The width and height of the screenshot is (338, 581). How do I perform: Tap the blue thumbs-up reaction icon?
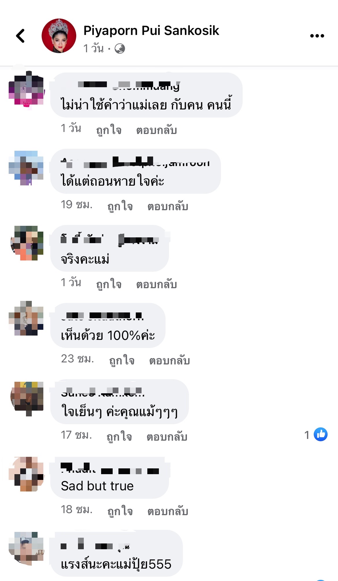[x=321, y=434]
